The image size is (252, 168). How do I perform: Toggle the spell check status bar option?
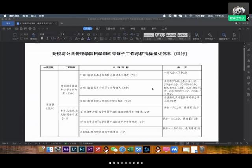(x=70, y=144)
